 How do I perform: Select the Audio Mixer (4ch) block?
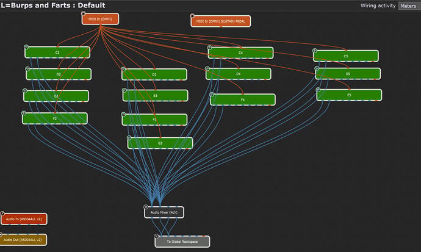[x=164, y=212]
